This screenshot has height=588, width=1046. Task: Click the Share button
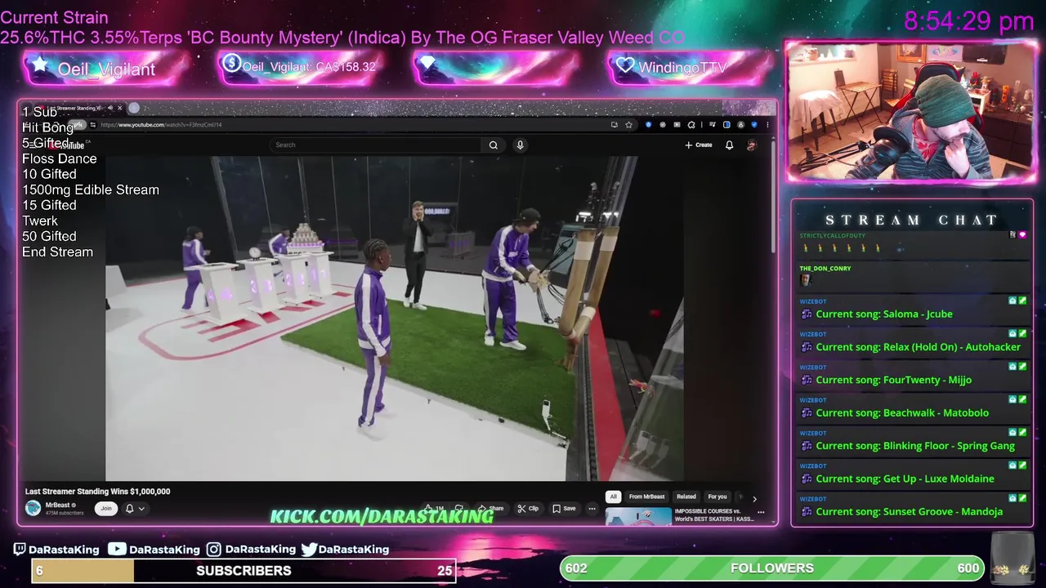click(x=491, y=509)
